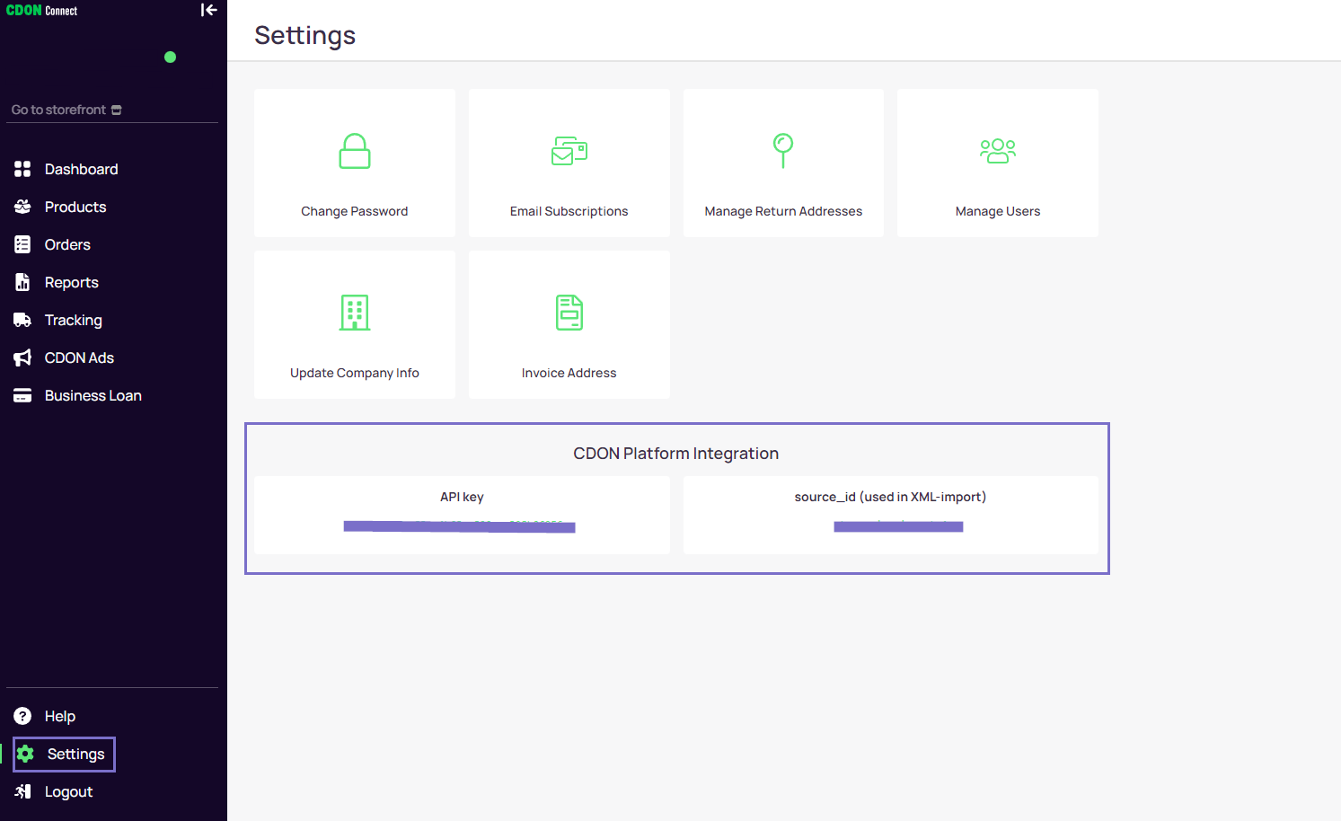The height and width of the screenshot is (821, 1341).
Task: Click the CDON Ads megaphone icon
Action: (x=22, y=358)
